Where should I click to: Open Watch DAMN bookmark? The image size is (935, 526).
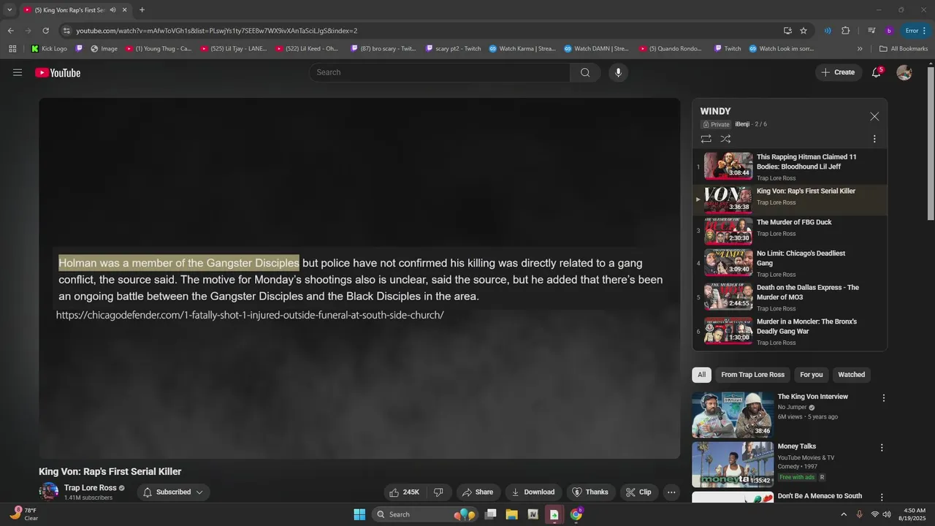click(595, 49)
